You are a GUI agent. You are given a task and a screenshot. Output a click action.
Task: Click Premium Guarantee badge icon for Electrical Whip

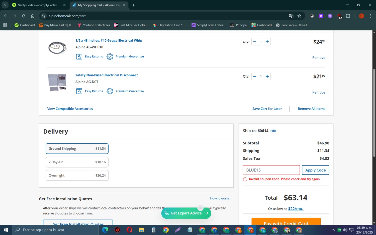pos(110,56)
